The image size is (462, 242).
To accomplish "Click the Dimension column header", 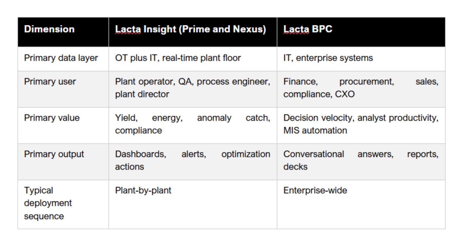I will click(x=49, y=29).
